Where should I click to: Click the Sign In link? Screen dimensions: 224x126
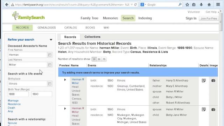click(191, 19)
